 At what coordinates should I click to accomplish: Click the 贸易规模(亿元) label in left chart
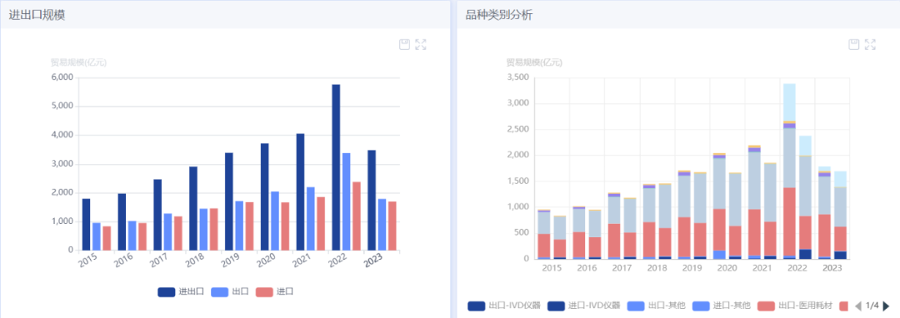[78, 62]
